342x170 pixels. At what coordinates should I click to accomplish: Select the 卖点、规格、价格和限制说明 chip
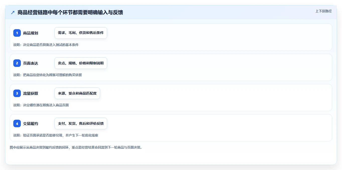pyautogui.click(x=81, y=63)
